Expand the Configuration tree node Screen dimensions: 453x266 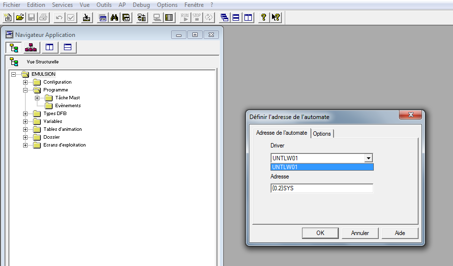pyautogui.click(x=26, y=82)
